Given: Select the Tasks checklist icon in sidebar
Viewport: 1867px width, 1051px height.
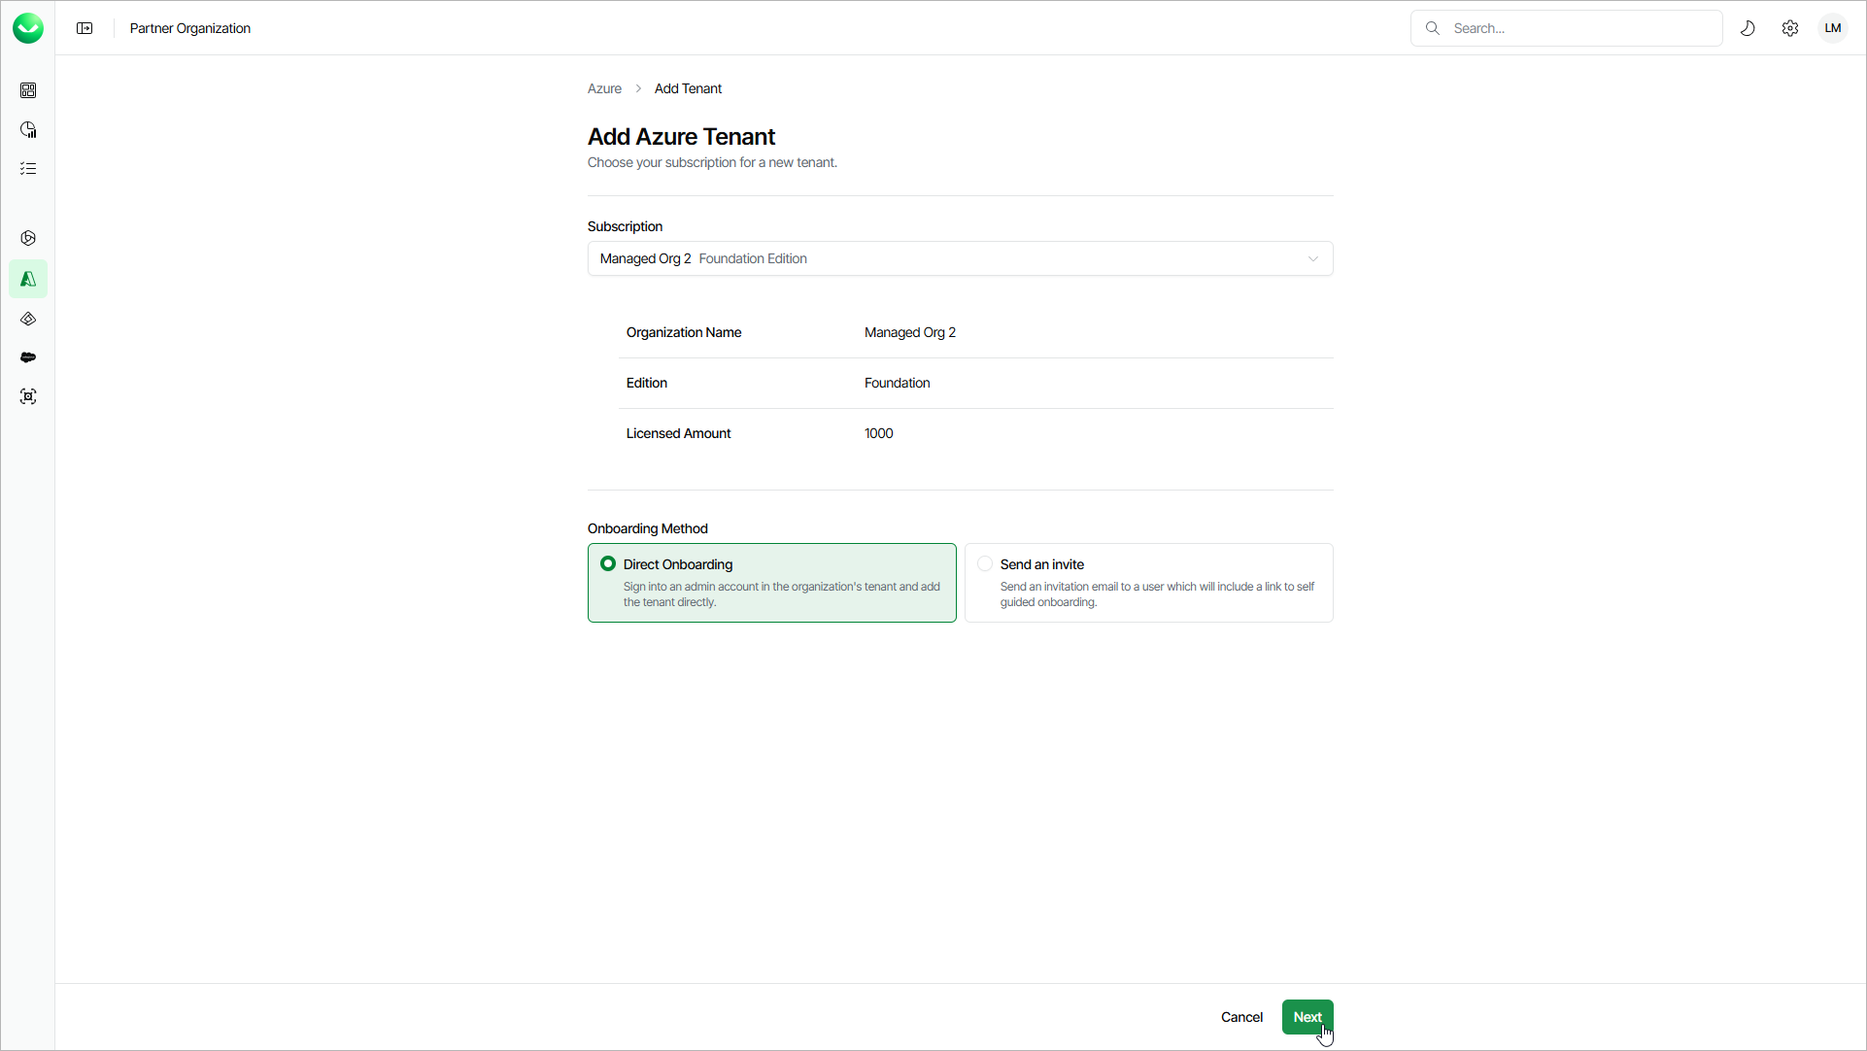Looking at the screenshot, I should pyautogui.click(x=28, y=168).
